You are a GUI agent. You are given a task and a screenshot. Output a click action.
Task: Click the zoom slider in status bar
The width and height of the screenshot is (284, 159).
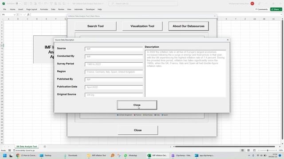tap(268, 150)
